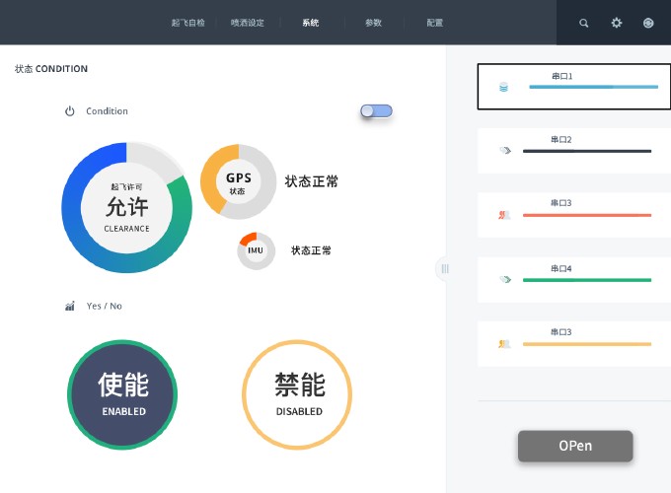The width and height of the screenshot is (671, 493).
Task: Open the 配置 tab
Action: click(435, 23)
